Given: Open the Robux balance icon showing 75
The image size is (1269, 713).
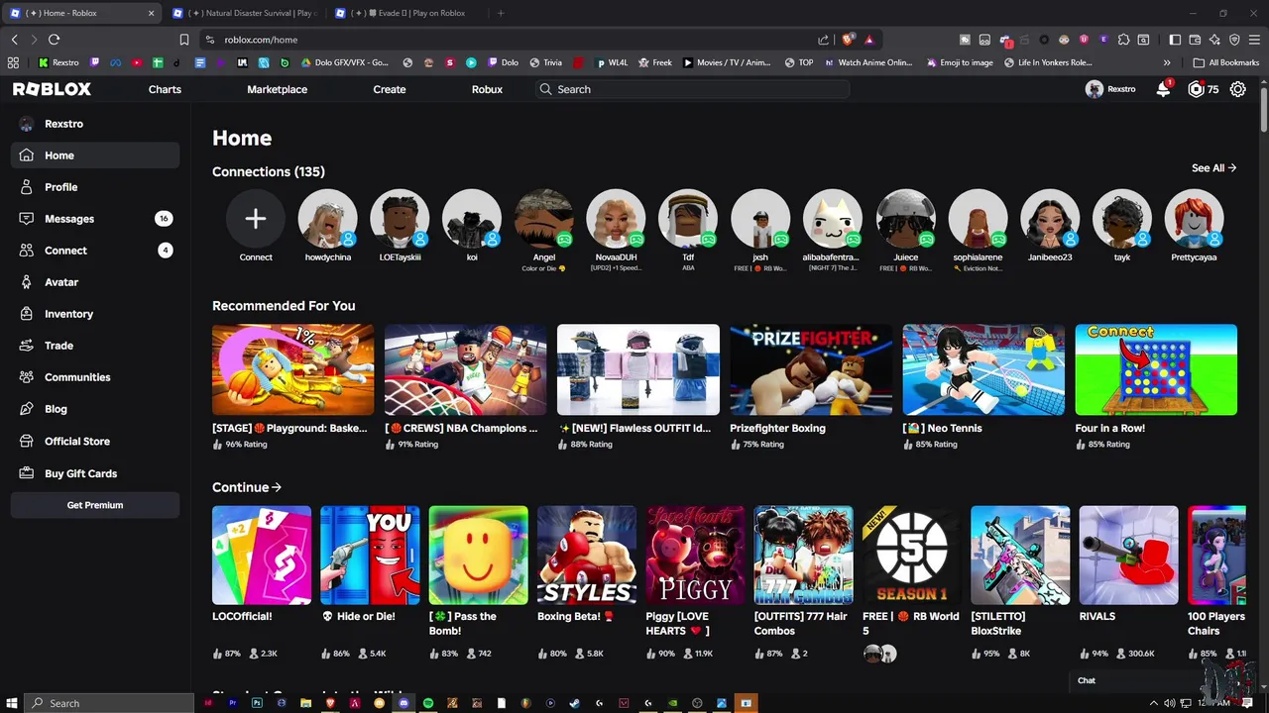Looking at the screenshot, I should coord(1197,89).
